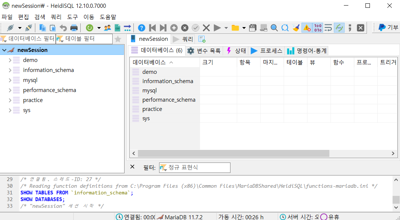The height and width of the screenshot is (220, 400).
Task: Open the user manager icon
Action: (107, 27)
